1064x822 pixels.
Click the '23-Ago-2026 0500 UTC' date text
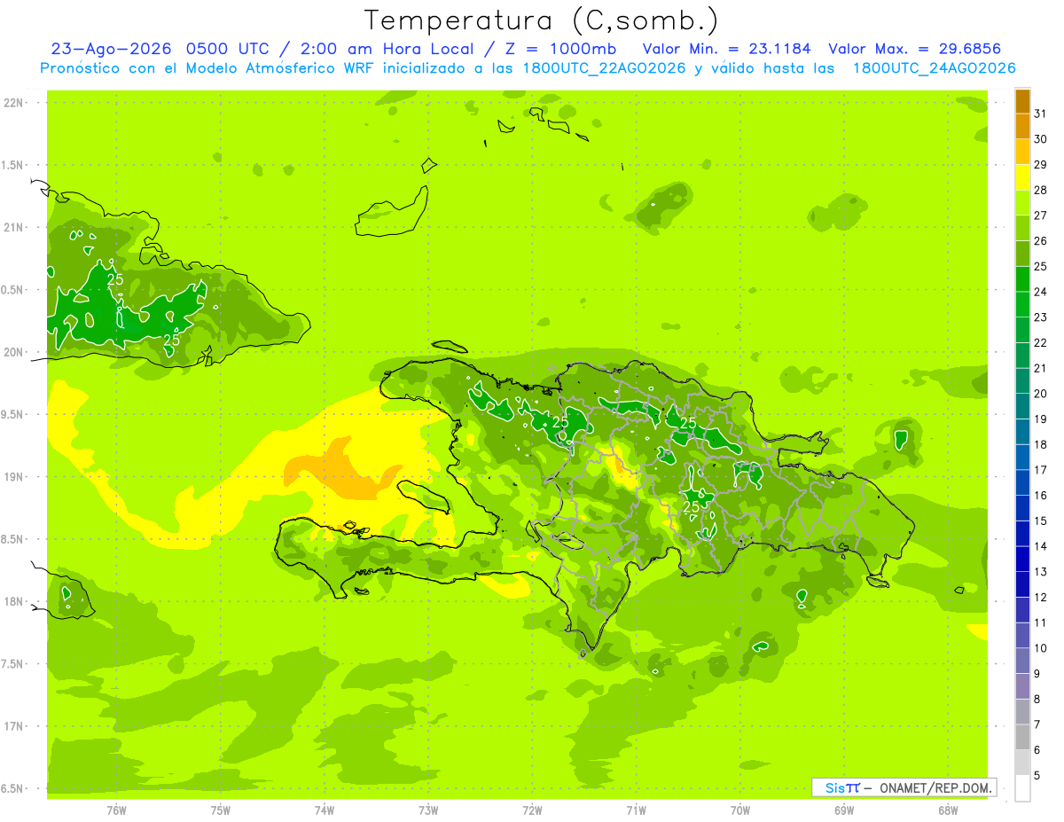click(156, 49)
